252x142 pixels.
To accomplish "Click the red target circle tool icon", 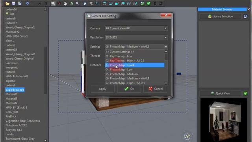I will click(59, 4).
